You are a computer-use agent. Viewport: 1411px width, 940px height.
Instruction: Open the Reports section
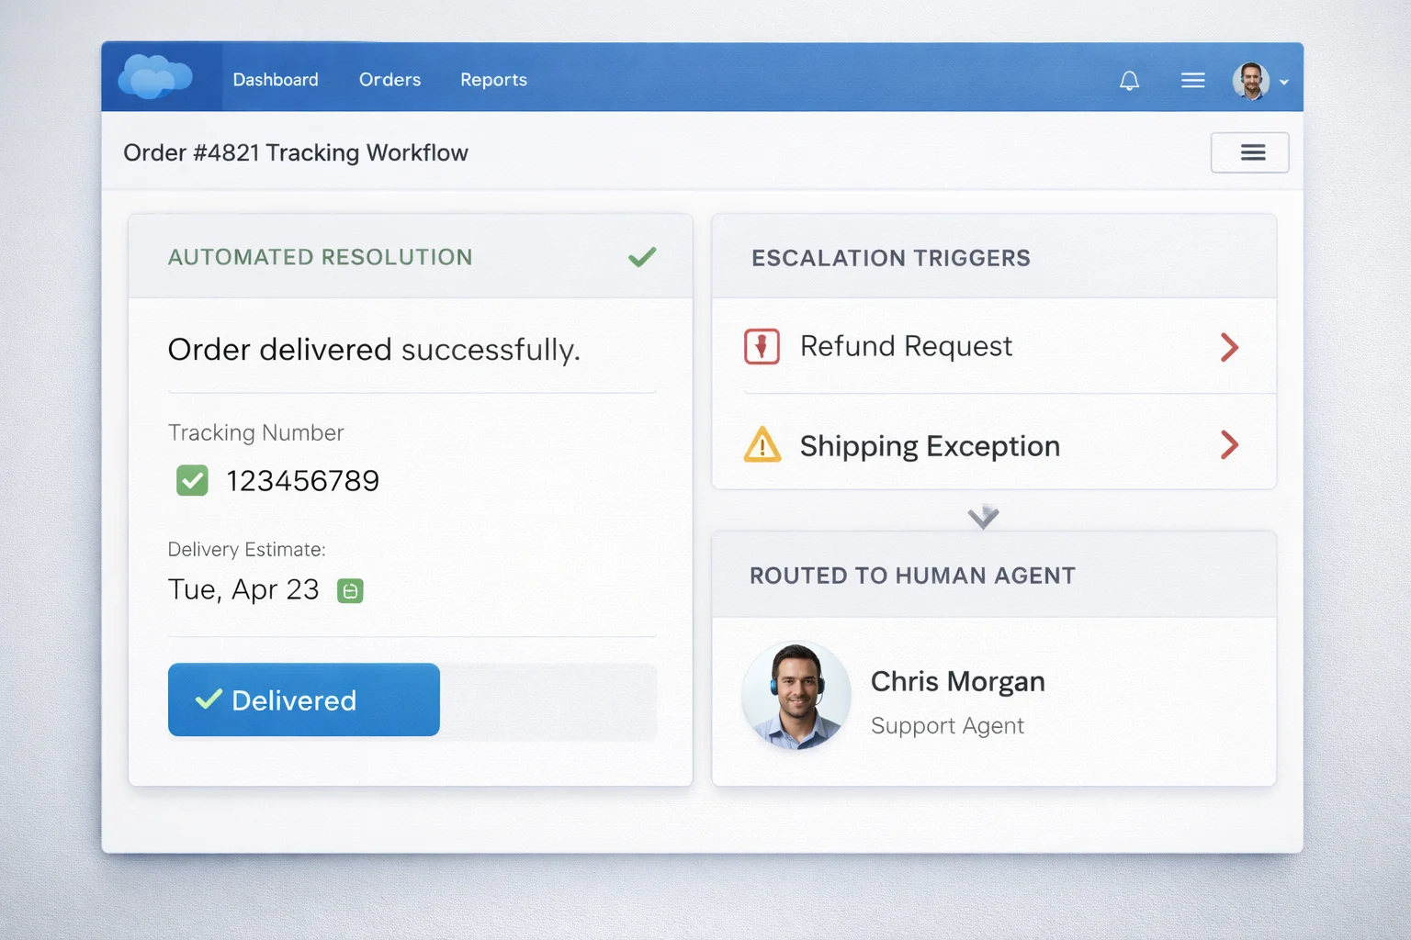[x=493, y=80]
